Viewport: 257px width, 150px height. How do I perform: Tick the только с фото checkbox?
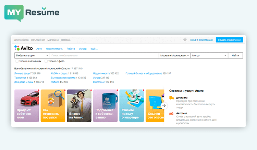[x=46, y=62]
